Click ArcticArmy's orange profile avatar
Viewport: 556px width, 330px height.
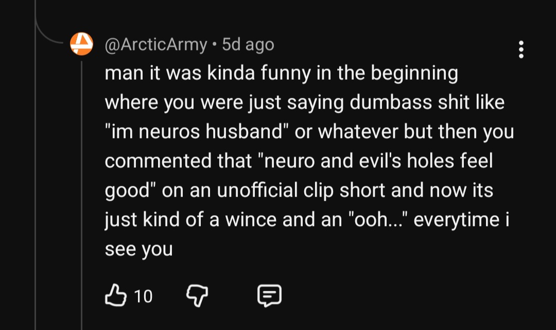[x=81, y=43]
